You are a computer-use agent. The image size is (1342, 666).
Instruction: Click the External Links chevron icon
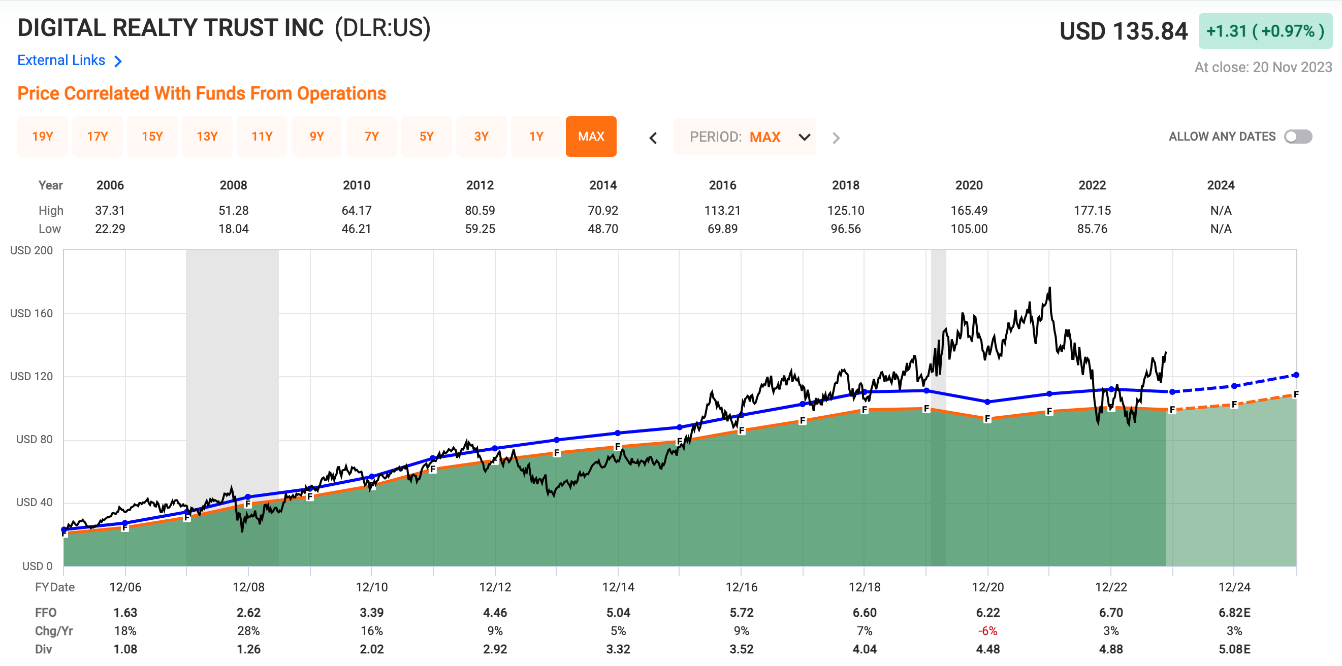point(119,60)
